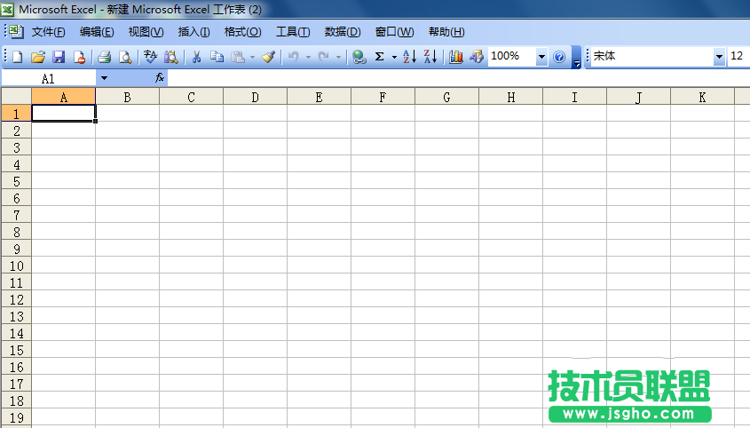Click the Select All corner button

(x=16, y=96)
